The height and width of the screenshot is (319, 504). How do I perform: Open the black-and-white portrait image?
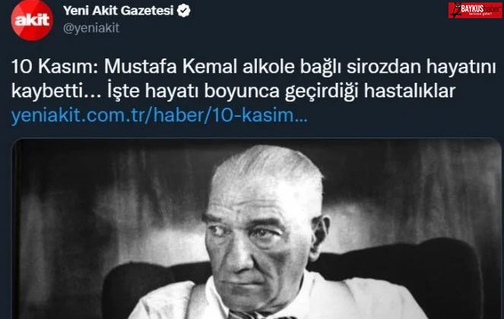256,229
